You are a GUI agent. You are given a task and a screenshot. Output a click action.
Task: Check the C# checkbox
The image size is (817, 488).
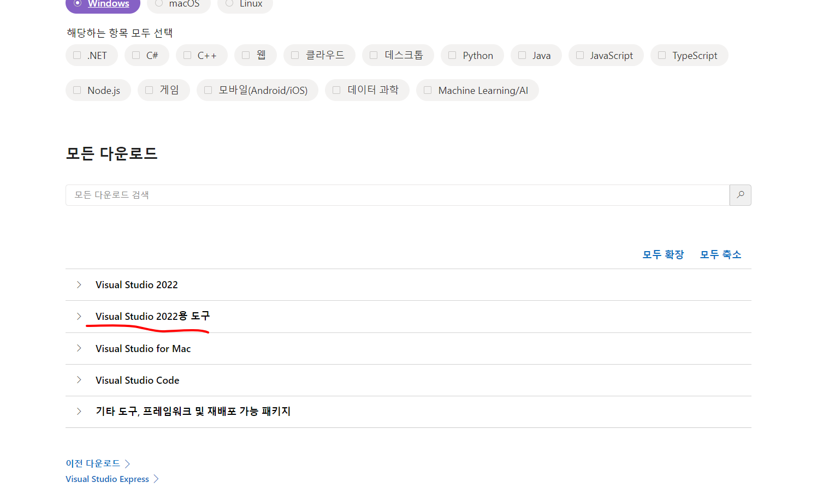pyautogui.click(x=136, y=55)
